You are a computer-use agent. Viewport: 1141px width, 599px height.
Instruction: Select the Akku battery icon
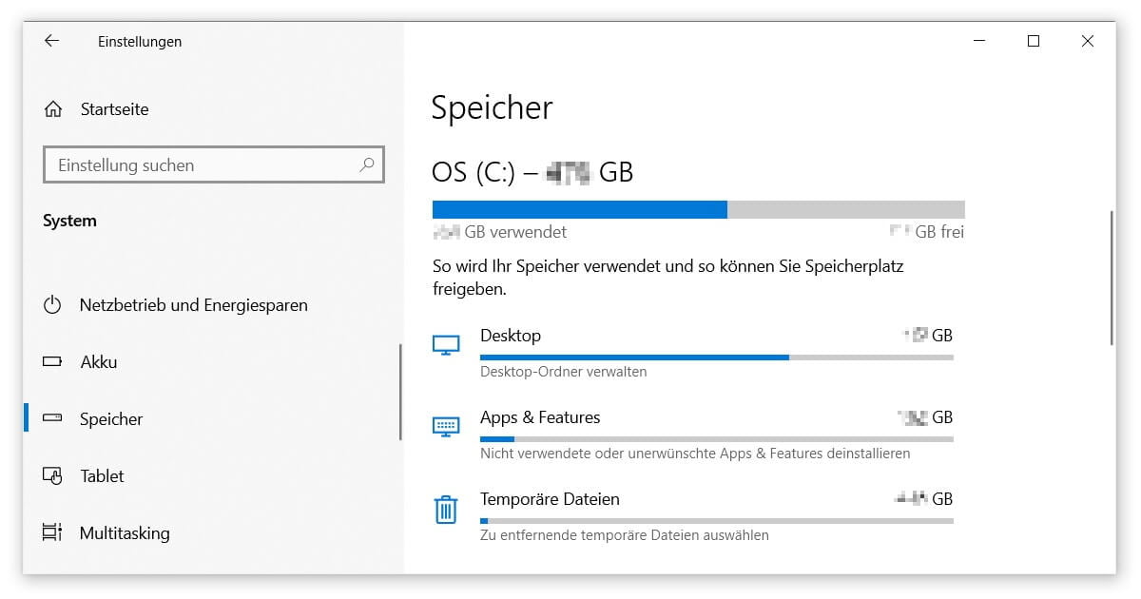[x=51, y=361]
